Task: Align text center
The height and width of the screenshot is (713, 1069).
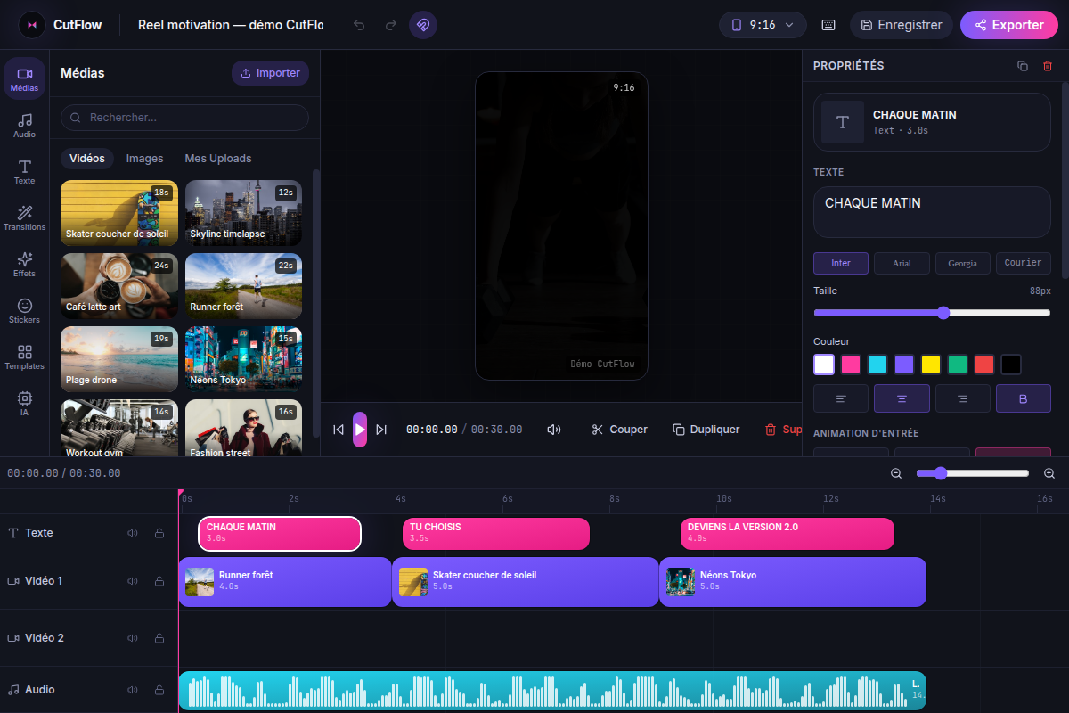Action: click(902, 398)
